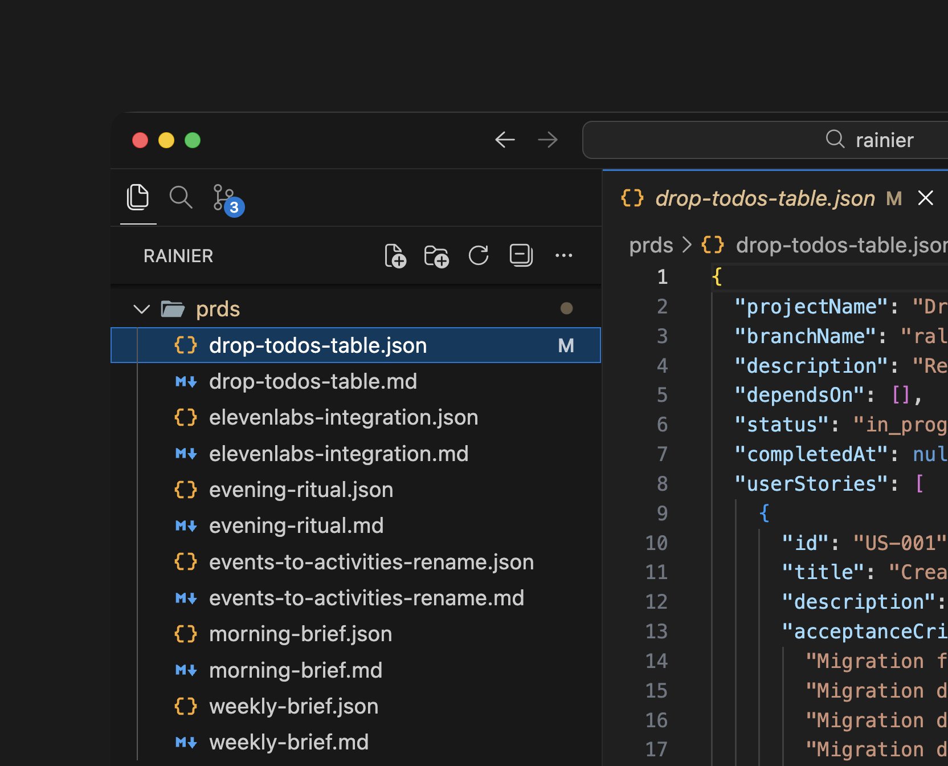This screenshot has width=948, height=766.
Task: Click the New Folder icon
Action: click(436, 256)
